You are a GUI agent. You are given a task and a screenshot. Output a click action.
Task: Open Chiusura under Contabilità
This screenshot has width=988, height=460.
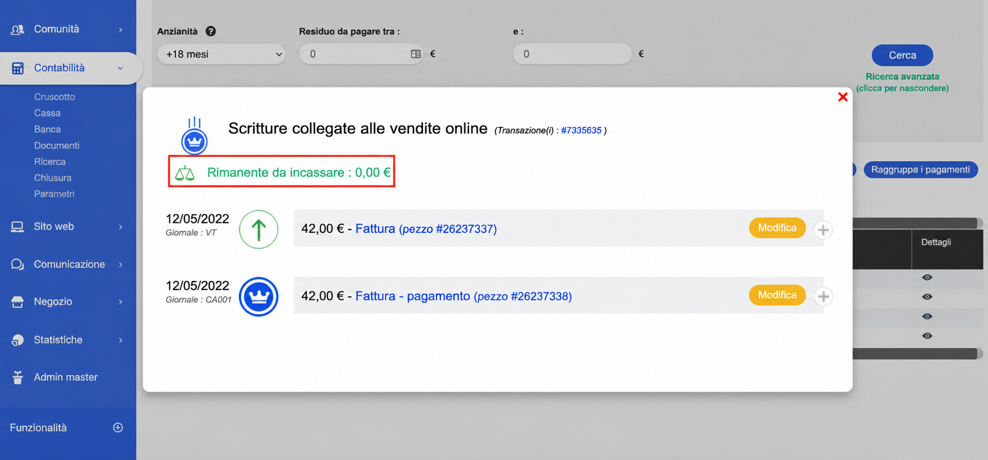click(x=53, y=177)
